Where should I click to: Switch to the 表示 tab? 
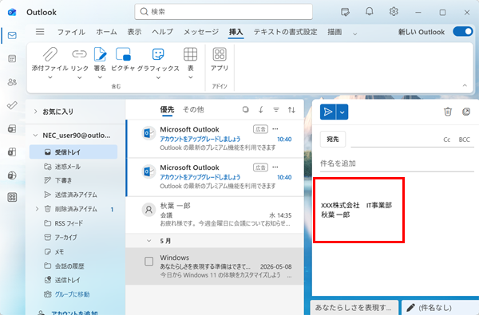tap(134, 32)
